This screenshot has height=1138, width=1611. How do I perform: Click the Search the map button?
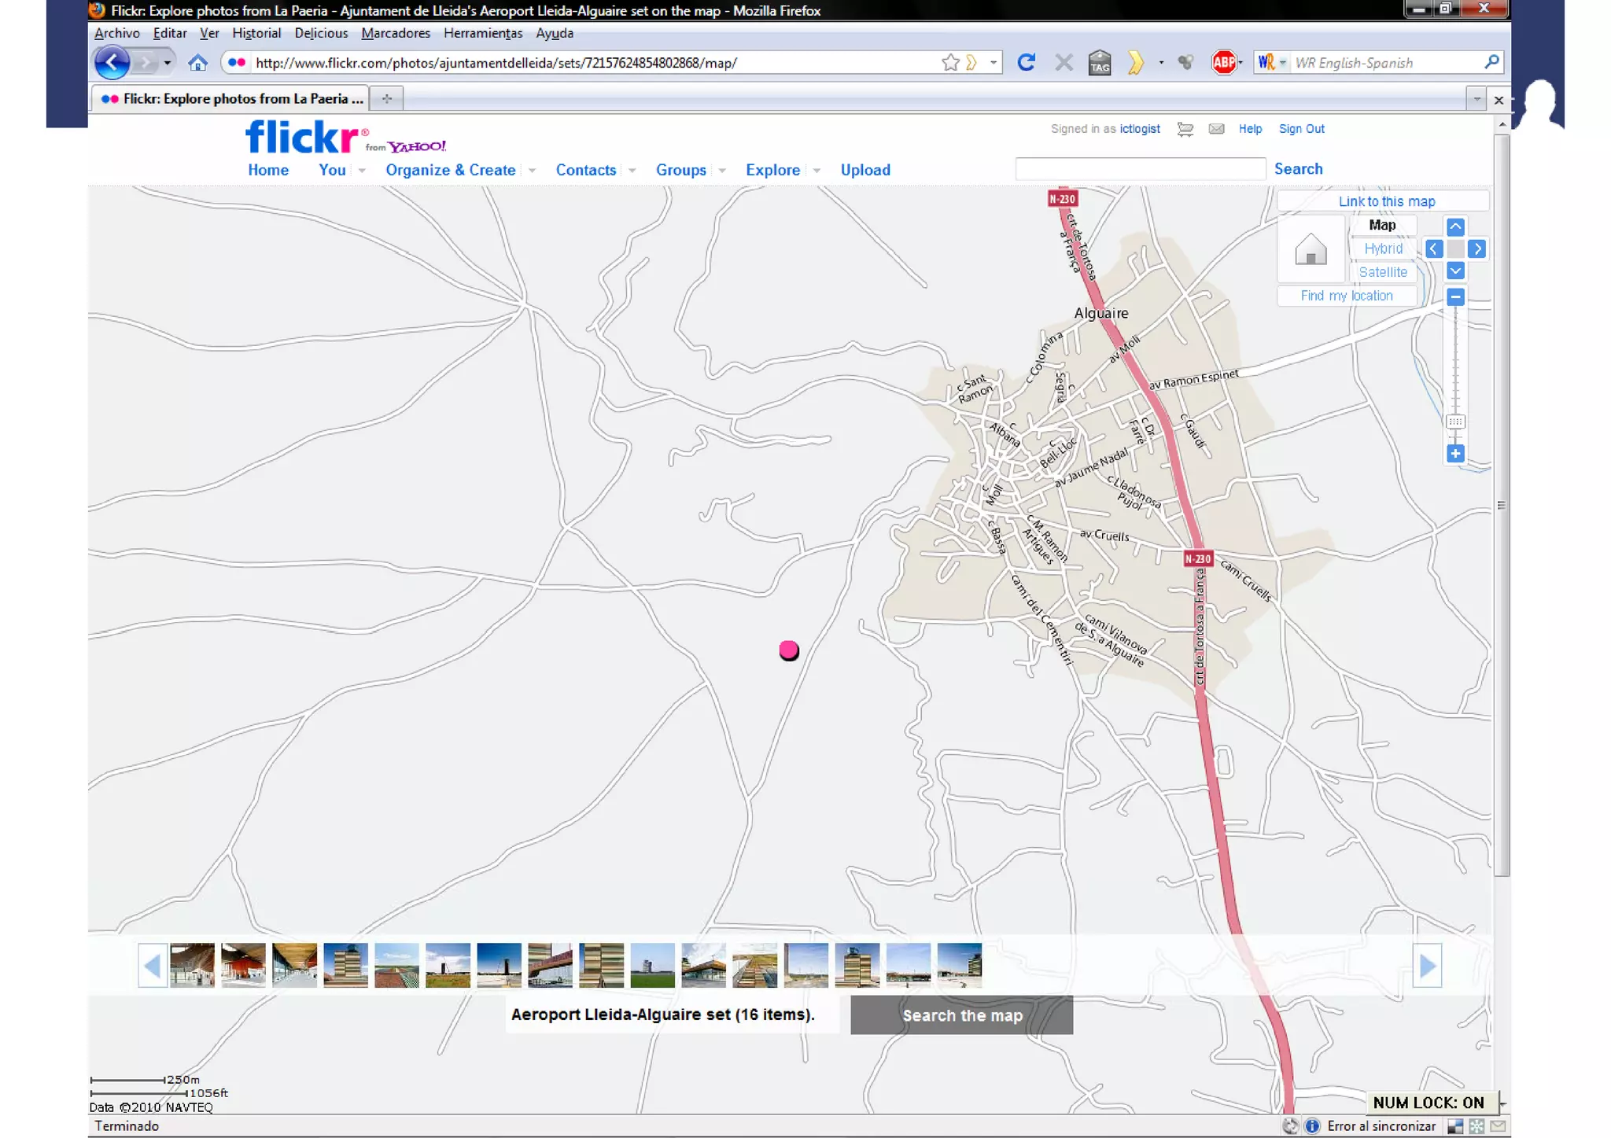click(x=961, y=1015)
